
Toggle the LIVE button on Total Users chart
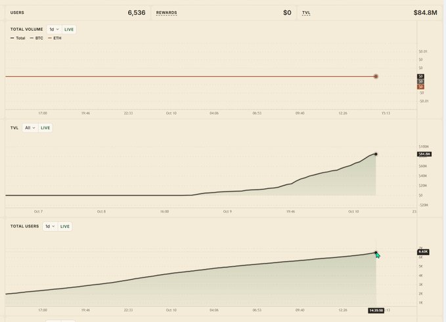click(x=65, y=226)
